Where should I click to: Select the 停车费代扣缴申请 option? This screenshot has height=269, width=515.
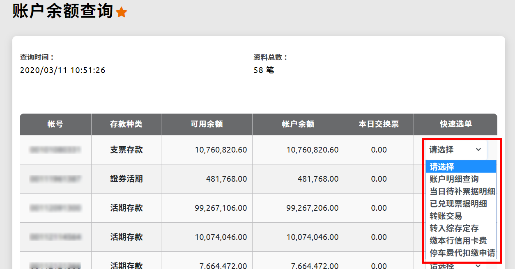click(462, 253)
